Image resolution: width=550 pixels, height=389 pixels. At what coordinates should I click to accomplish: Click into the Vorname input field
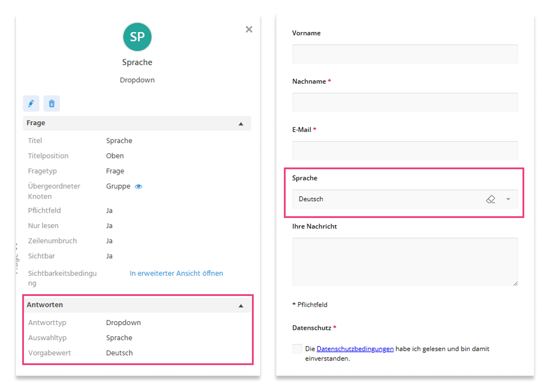405,54
